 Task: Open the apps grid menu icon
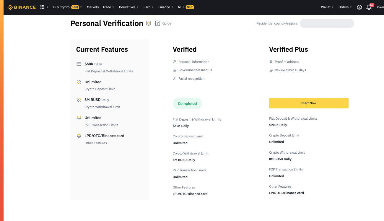click(x=42, y=7)
